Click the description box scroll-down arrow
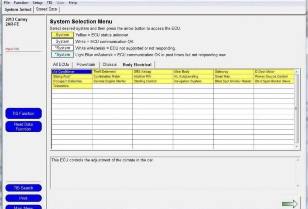The height and width of the screenshot is (209, 308). click(x=298, y=186)
